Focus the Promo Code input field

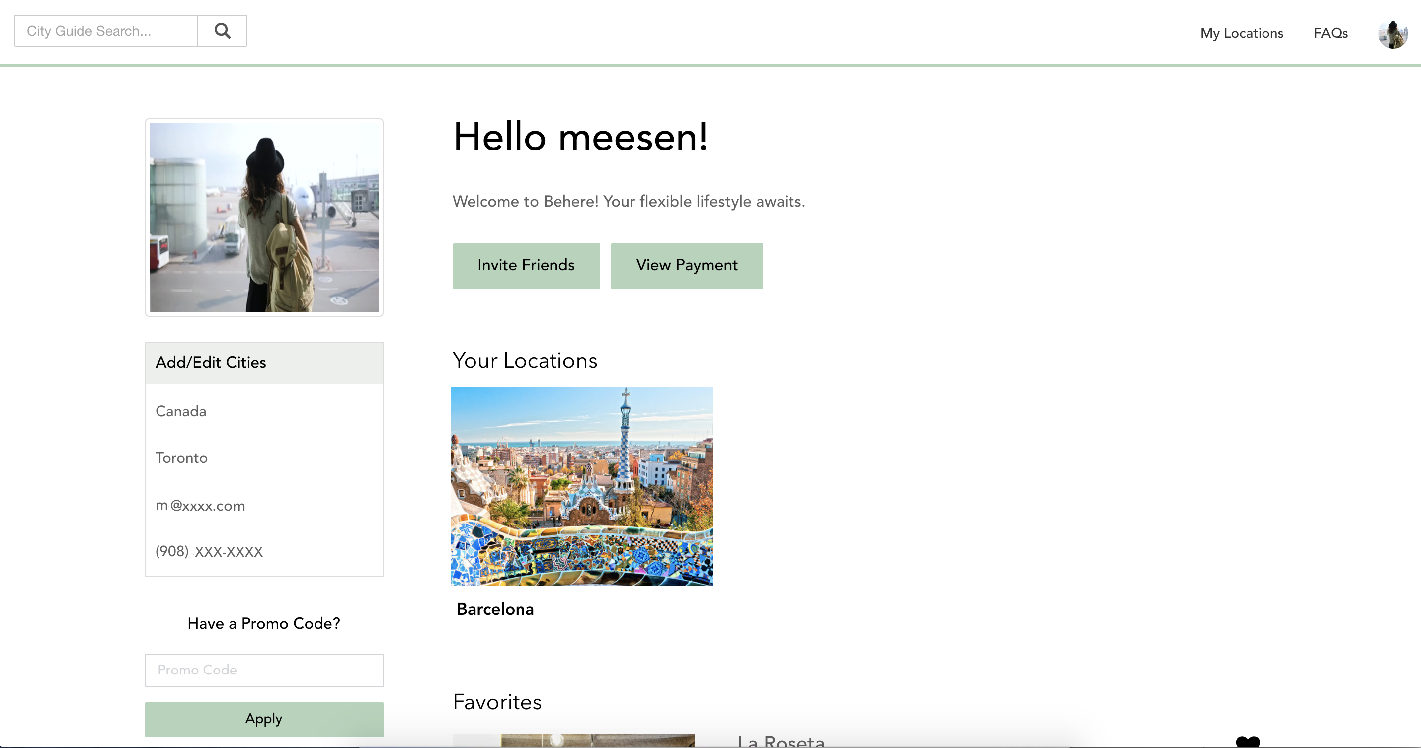264,670
